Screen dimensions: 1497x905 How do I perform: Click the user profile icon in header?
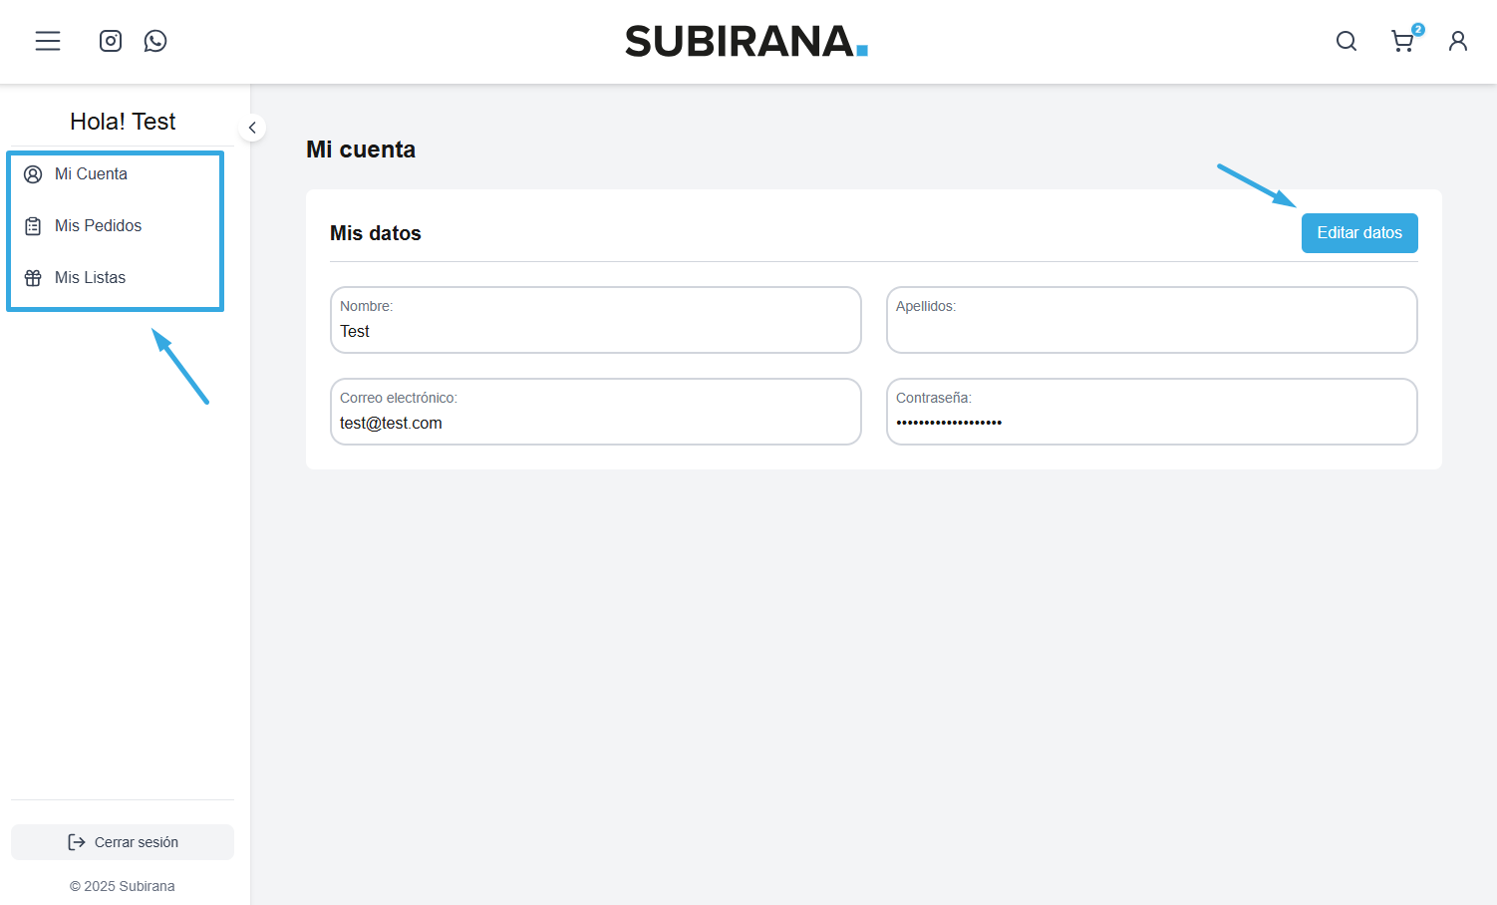point(1457,41)
